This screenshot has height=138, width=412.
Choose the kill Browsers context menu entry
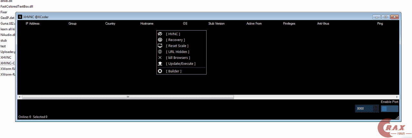pyautogui.click(x=181, y=58)
